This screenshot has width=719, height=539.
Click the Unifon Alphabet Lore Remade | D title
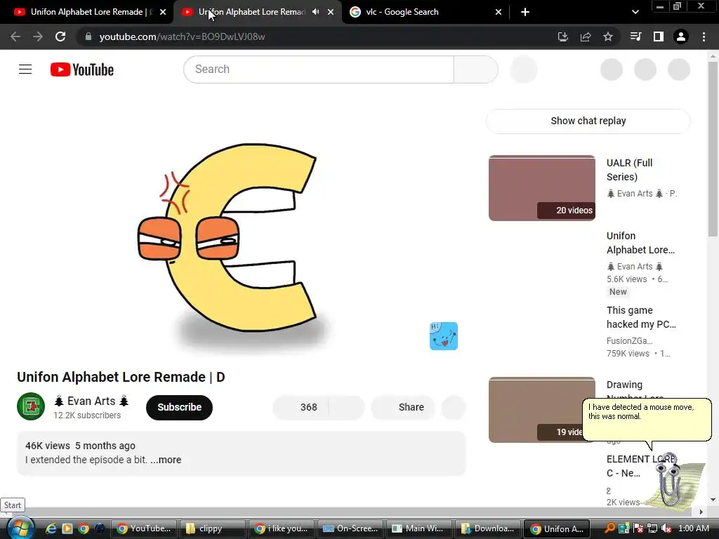121,377
